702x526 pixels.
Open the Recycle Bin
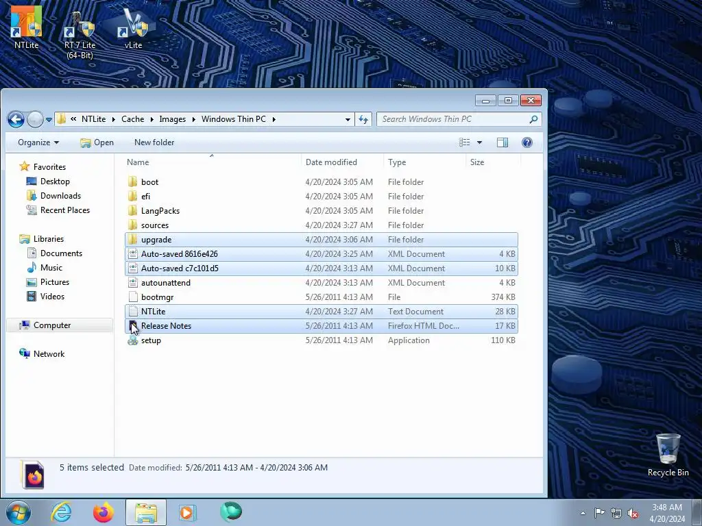(x=668, y=455)
